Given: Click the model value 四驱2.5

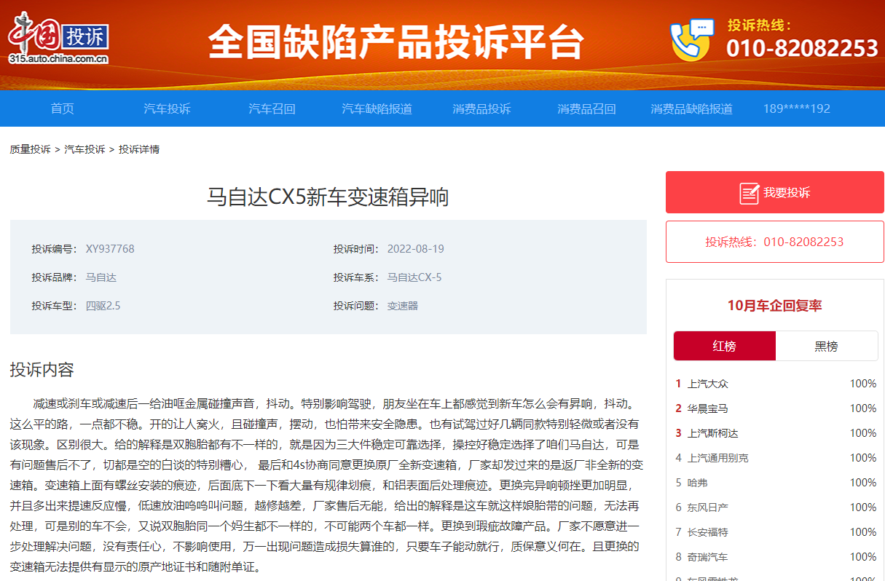Looking at the screenshot, I should tap(103, 306).
